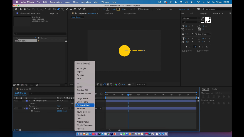Select the Rotation tool
The height and width of the screenshot is (137, 244).
[46, 9]
